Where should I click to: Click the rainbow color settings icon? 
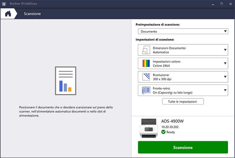(x=146, y=63)
